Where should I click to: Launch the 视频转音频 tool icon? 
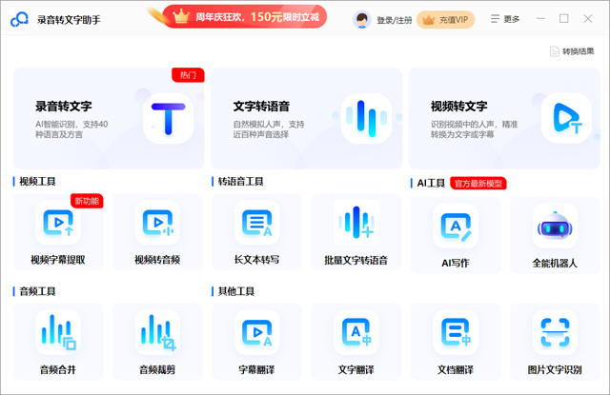point(157,223)
